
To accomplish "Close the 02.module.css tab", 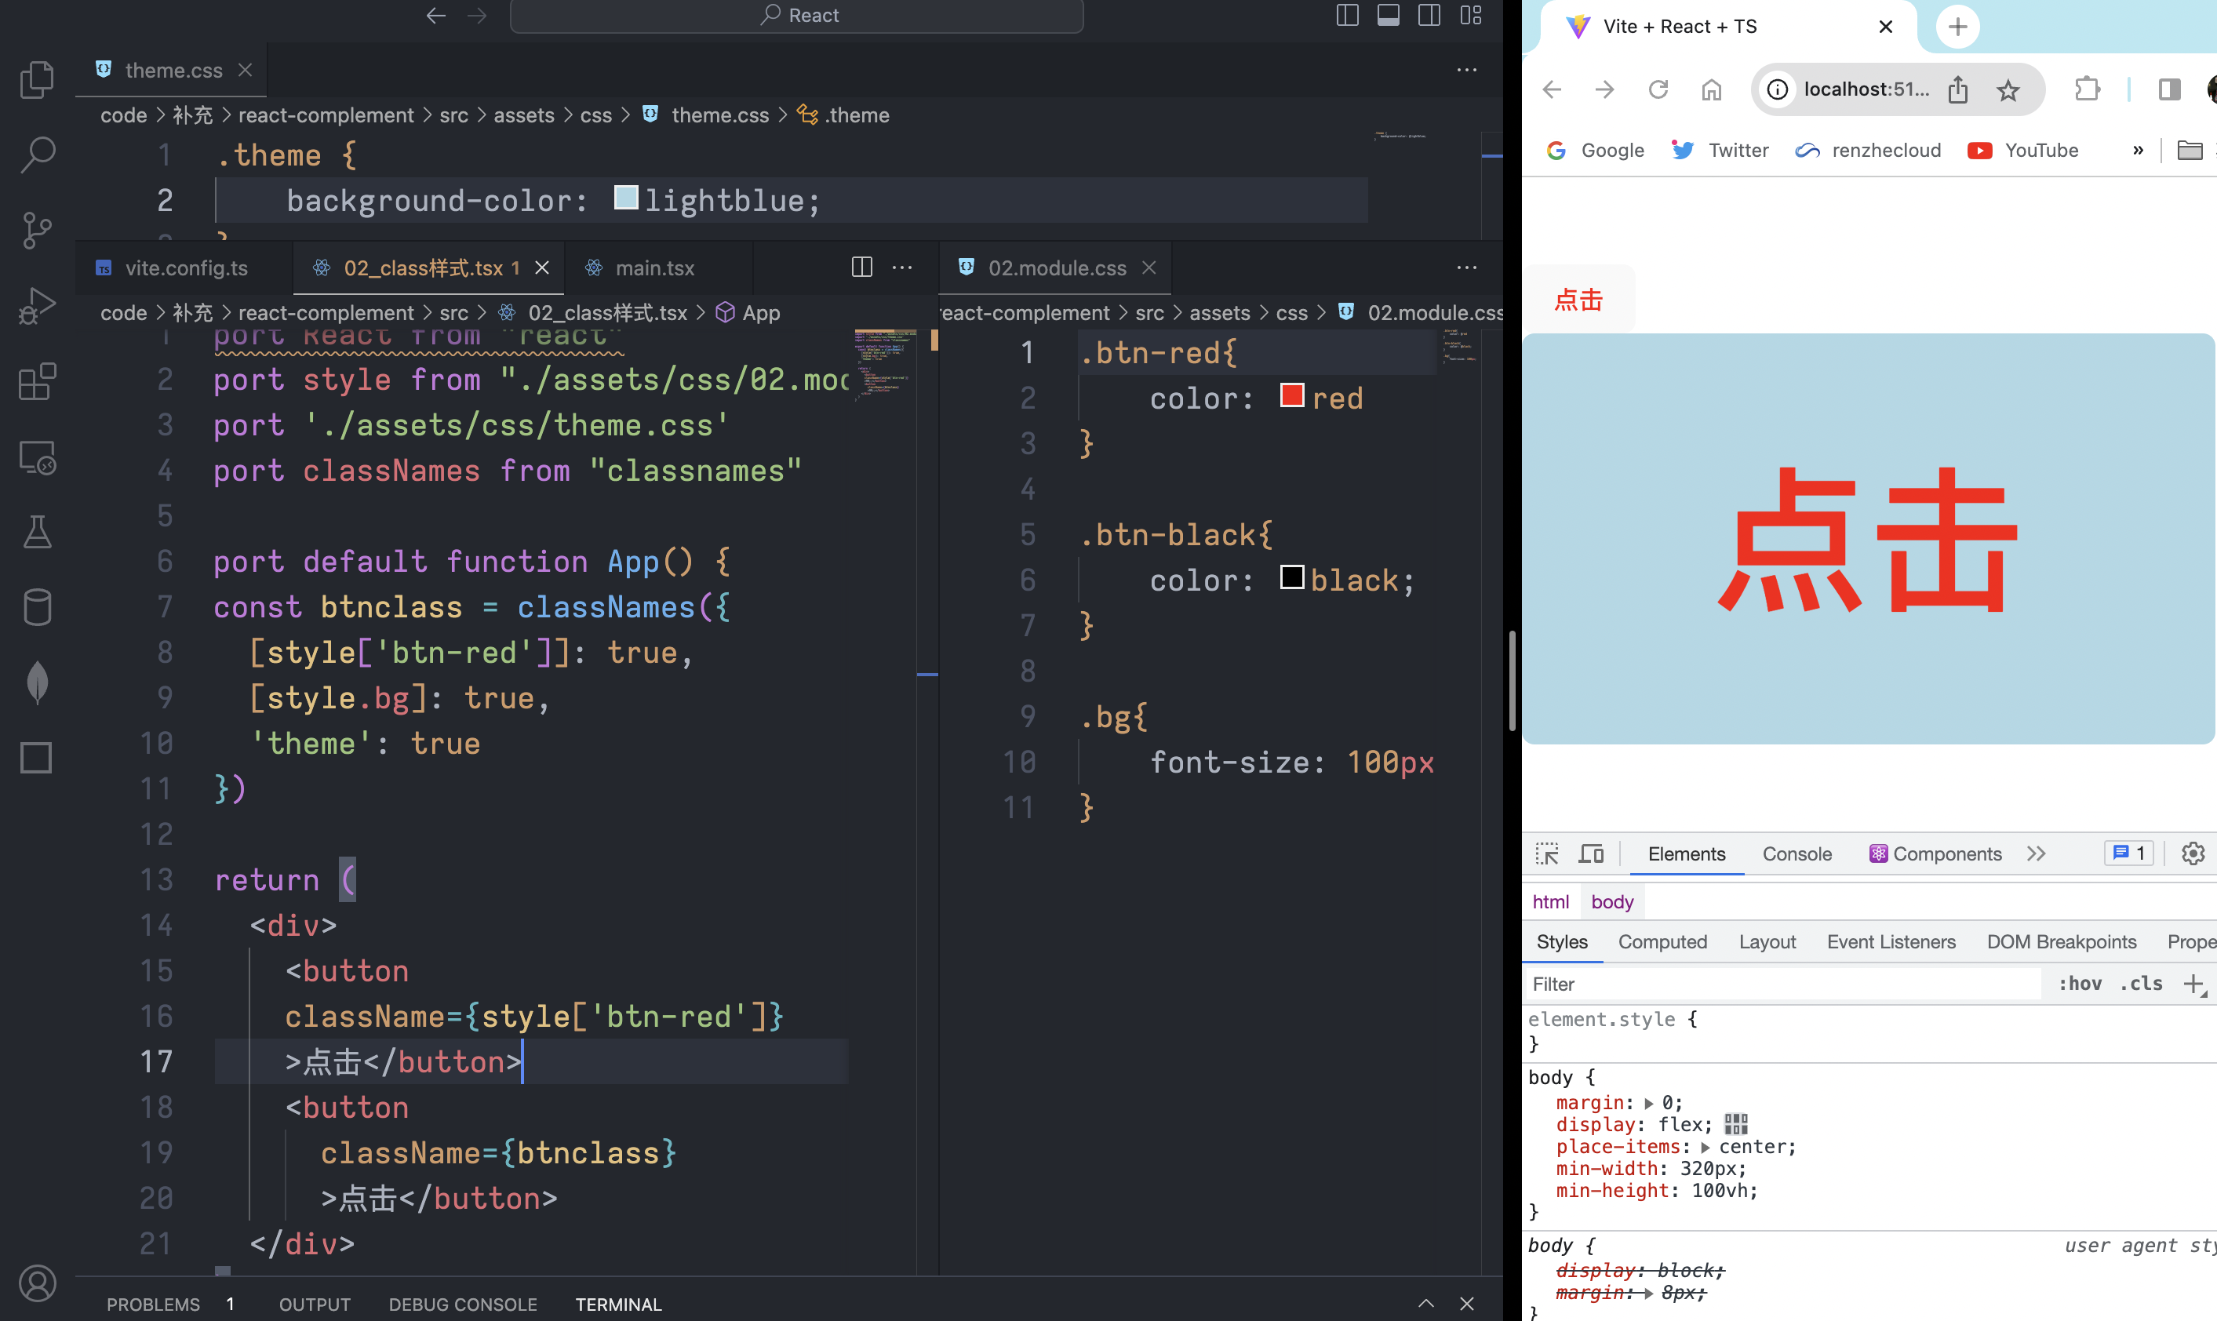I will 1149,268.
